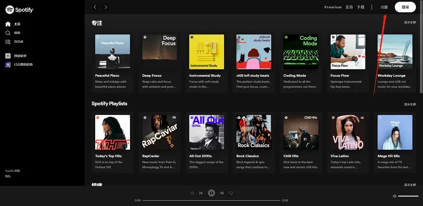This screenshot has width=423, height=206.
Task: Click 'Today's Top Hits' title text
Action: tap(108, 156)
